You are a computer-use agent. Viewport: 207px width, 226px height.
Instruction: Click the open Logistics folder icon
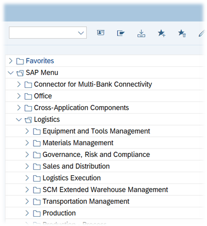coord(28,120)
